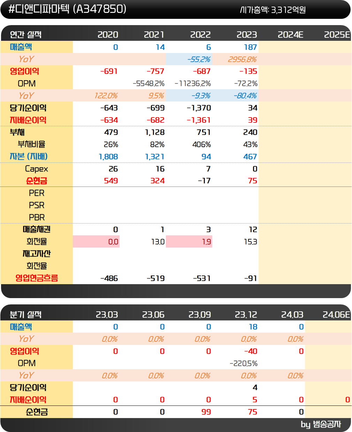Image resolution: width=352 pixels, height=432 pixels.
Task: Click the 2023 net income value 34
Action: (x=253, y=108)
